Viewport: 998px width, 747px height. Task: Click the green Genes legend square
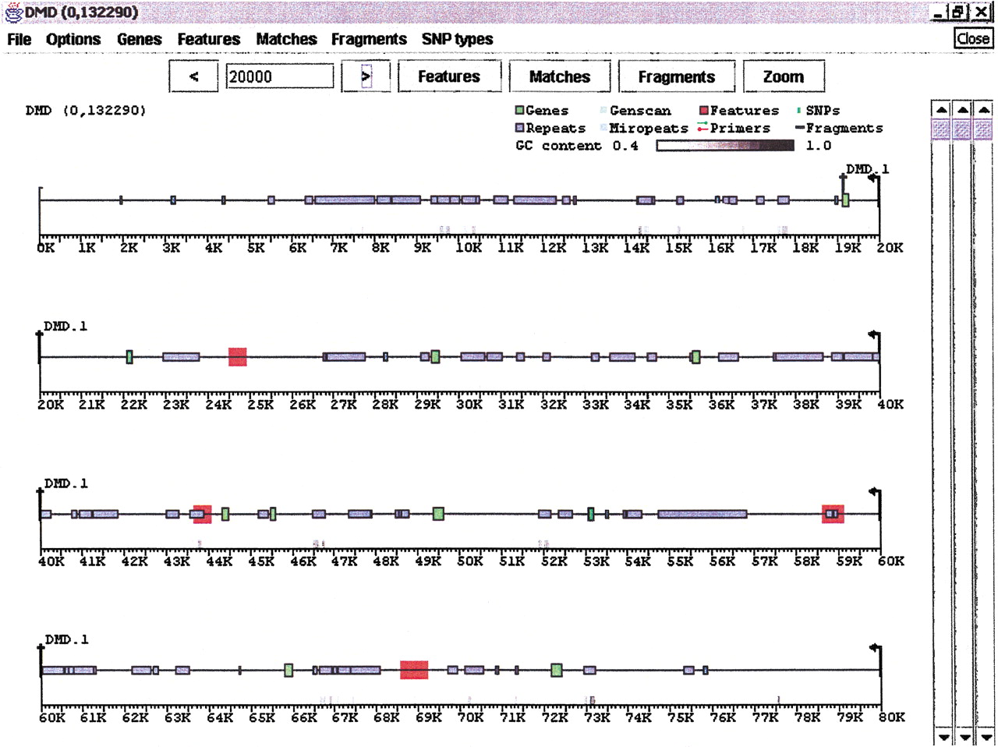point(519,111)
